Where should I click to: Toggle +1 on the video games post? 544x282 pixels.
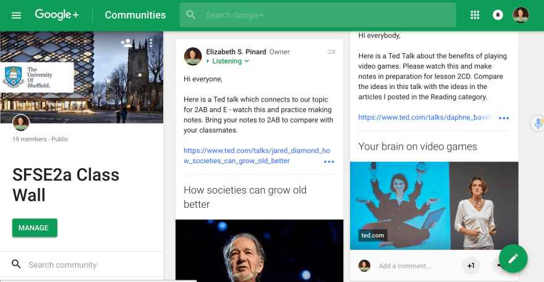[470, 265]
